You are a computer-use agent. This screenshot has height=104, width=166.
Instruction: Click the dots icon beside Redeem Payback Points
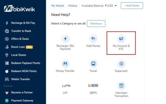pos(7,63)
